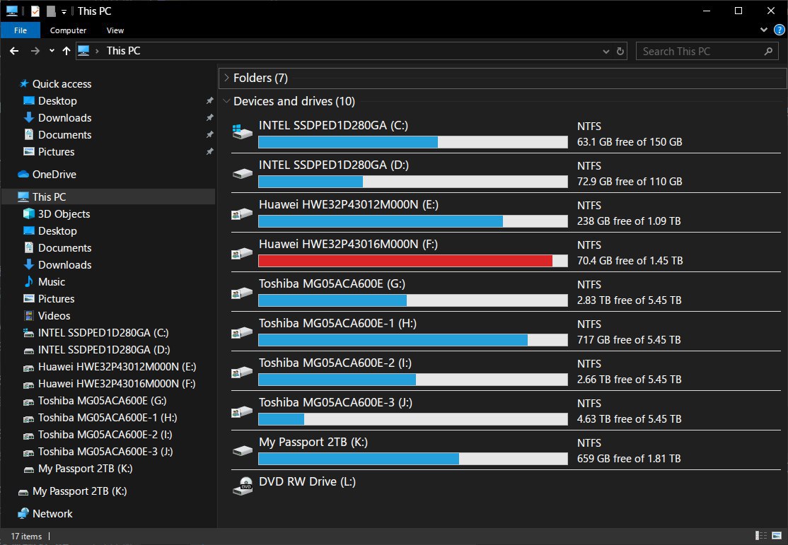This screenshot has height=545, width=788.
Task: Click the Forward navigation arrow
Action: pyautogui.click(x=35, y=51)
